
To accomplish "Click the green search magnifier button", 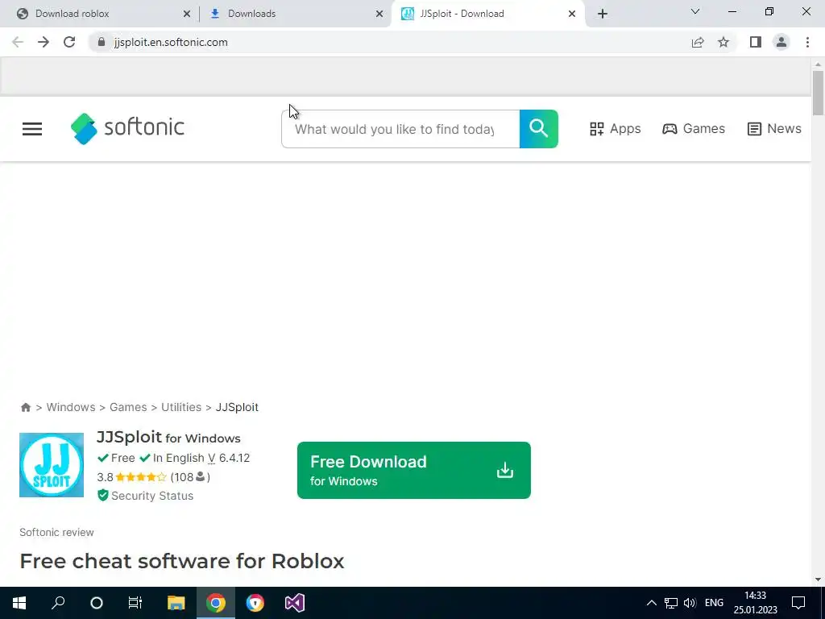I will 538,129.
